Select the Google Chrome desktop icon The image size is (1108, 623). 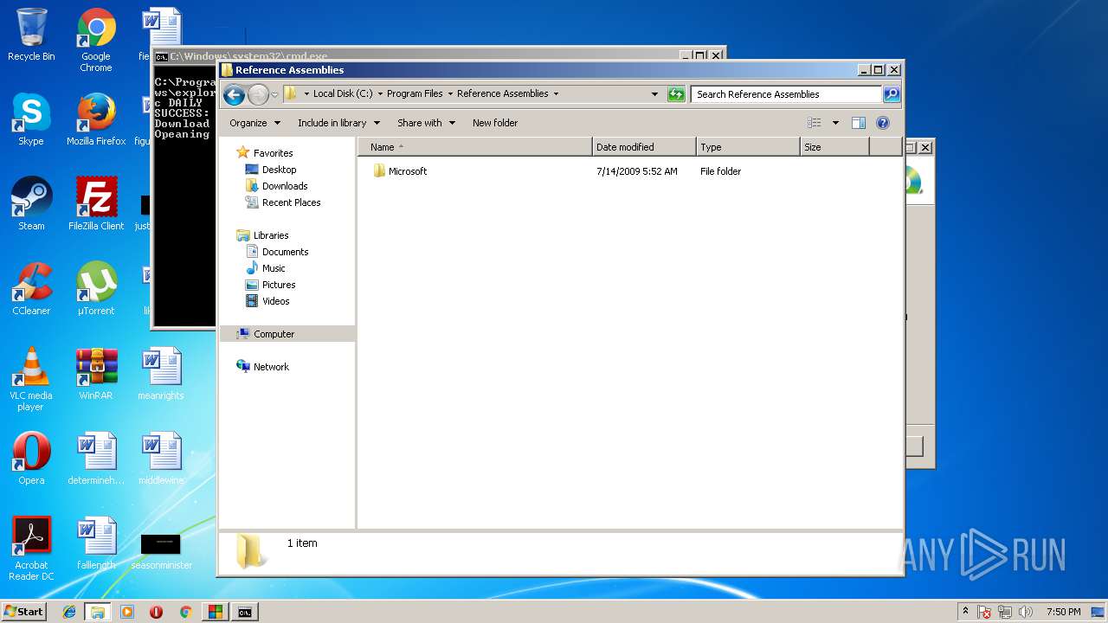point(96,40)
